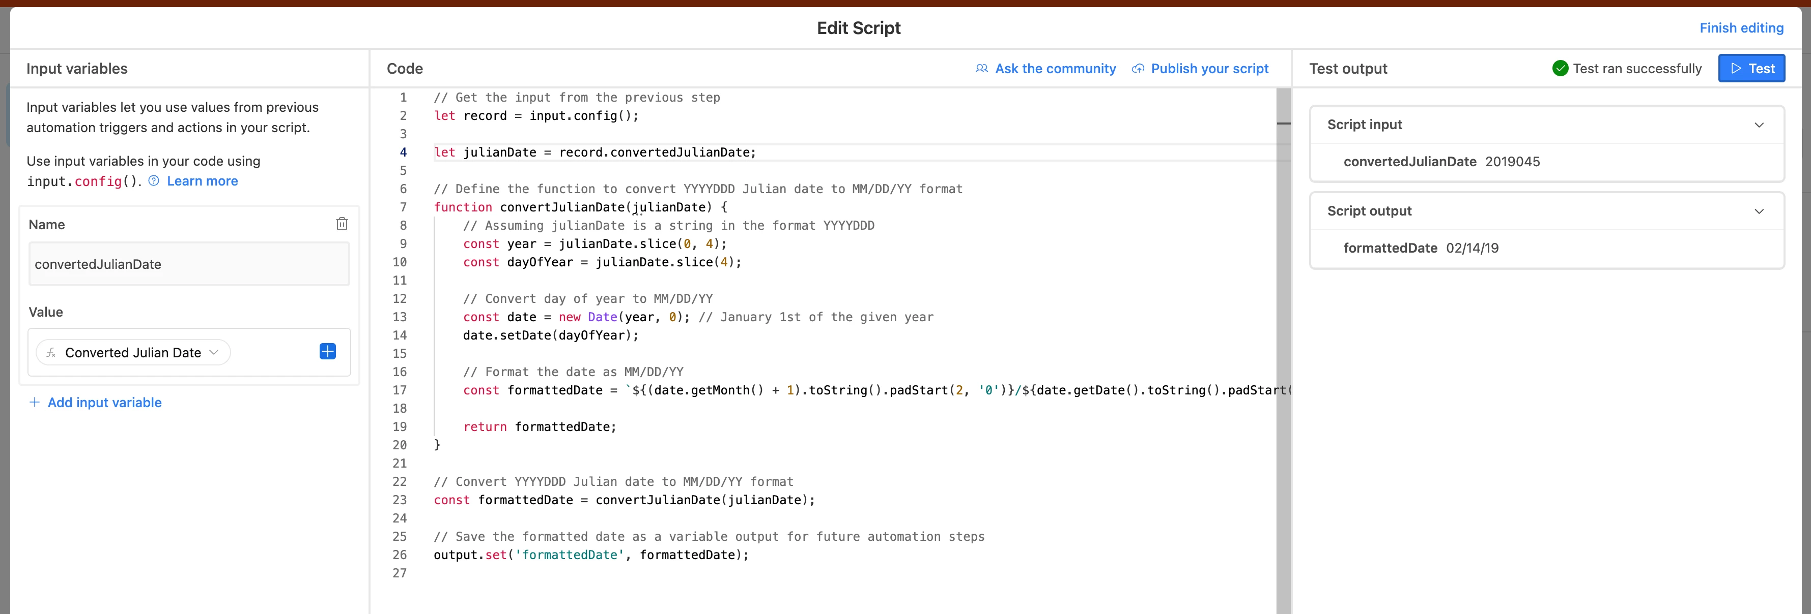1811x614 pixels.
Task: Click the plus icon for Add input variable
Action: tap(35, 402)
